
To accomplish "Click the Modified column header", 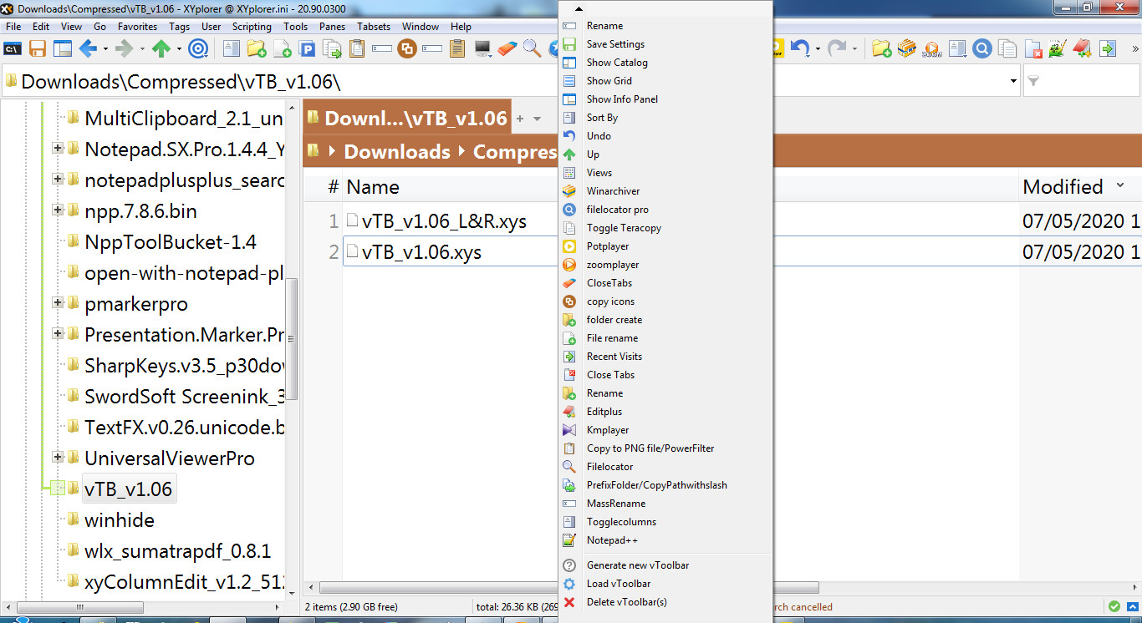I will pyautogui.click(x=1063, y=187).
